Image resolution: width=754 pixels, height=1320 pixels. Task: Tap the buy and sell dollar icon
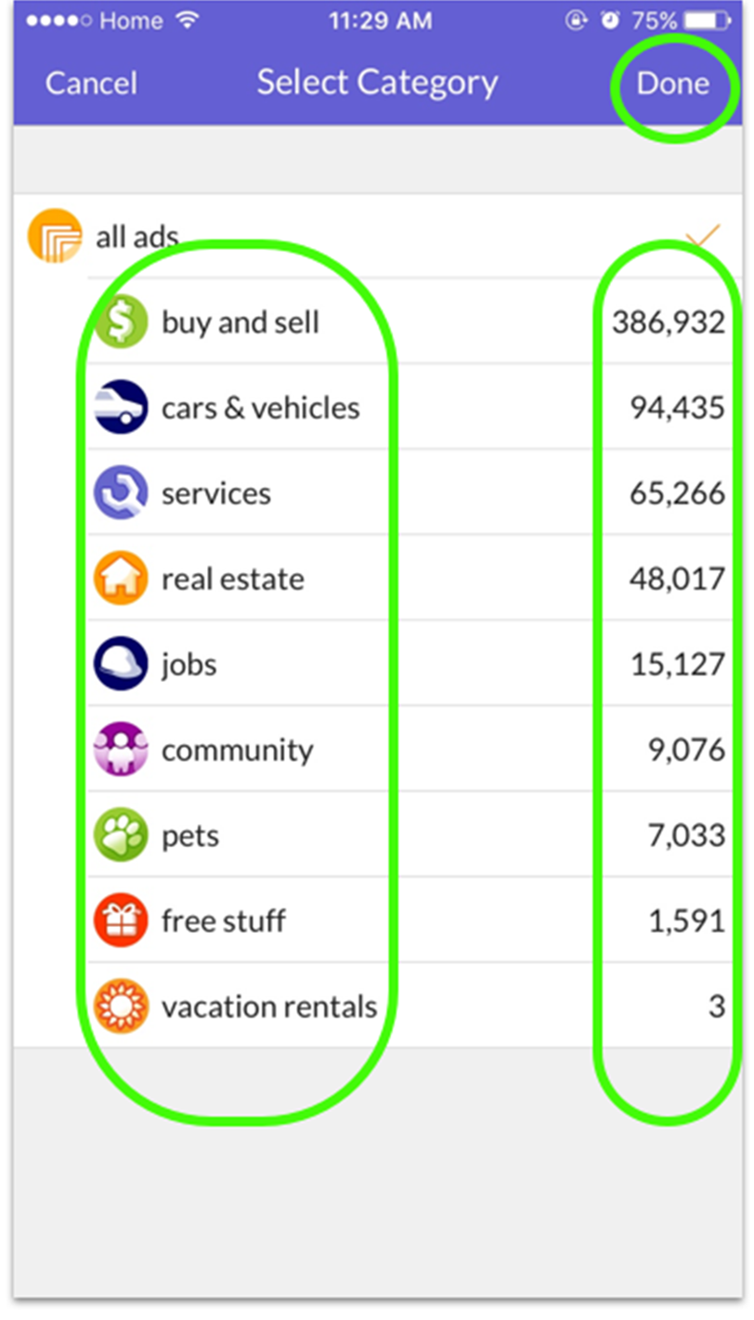coord(121,321)
